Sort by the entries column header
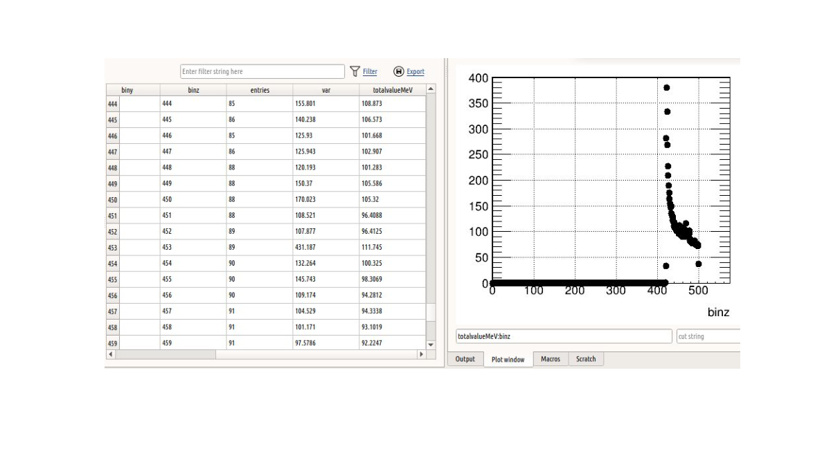The image size is (831, 467). [260, 90]
